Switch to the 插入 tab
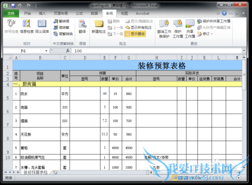The height and width of the screenshot is (185, 252). (42, 14)
